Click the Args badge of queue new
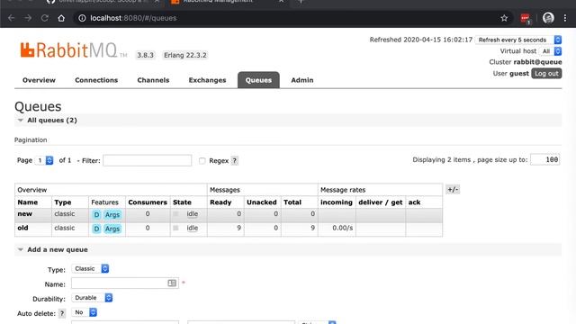Viewport: 576px width, 324px height. tap(112, 214)
